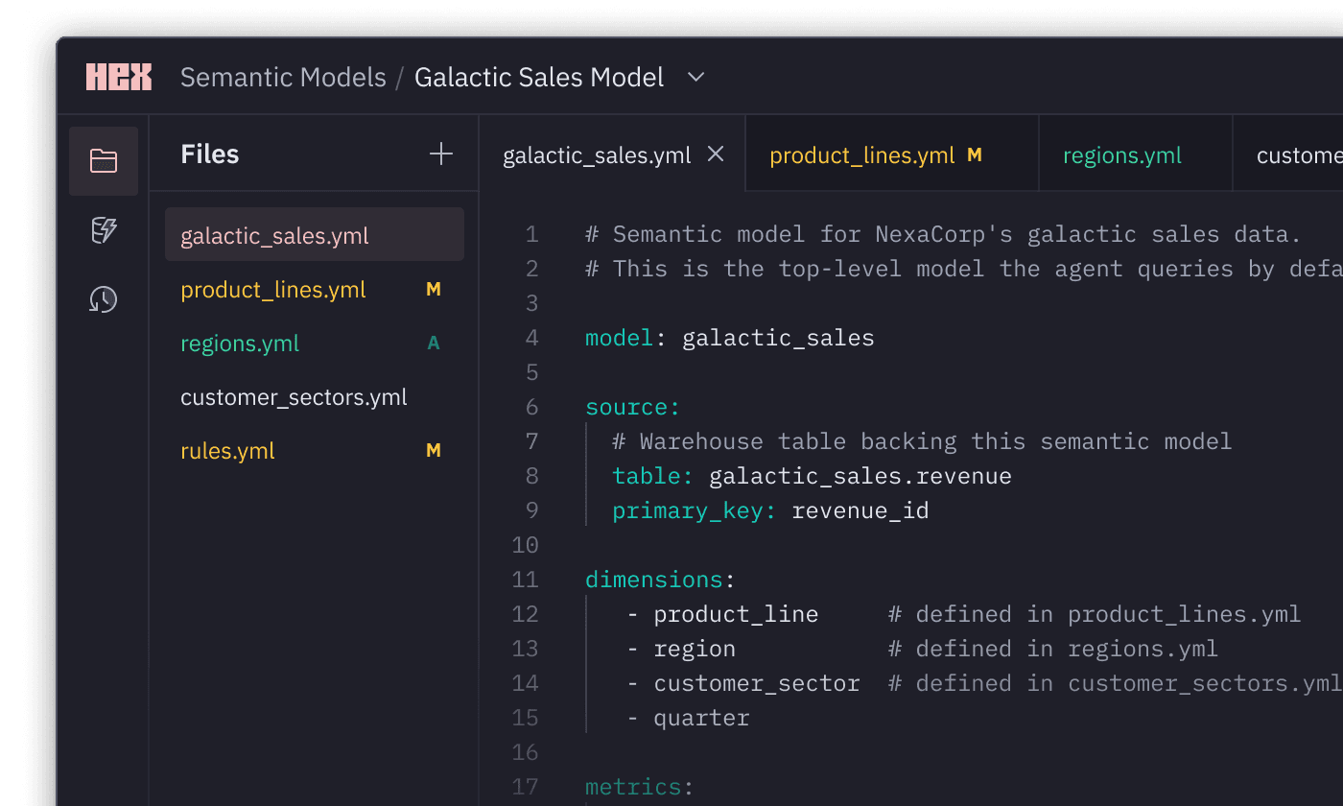The height and width of the screenshot is (806, 1343).
Task: Close the galactic_sales.yml tab
Action: [x=716, y=154]
